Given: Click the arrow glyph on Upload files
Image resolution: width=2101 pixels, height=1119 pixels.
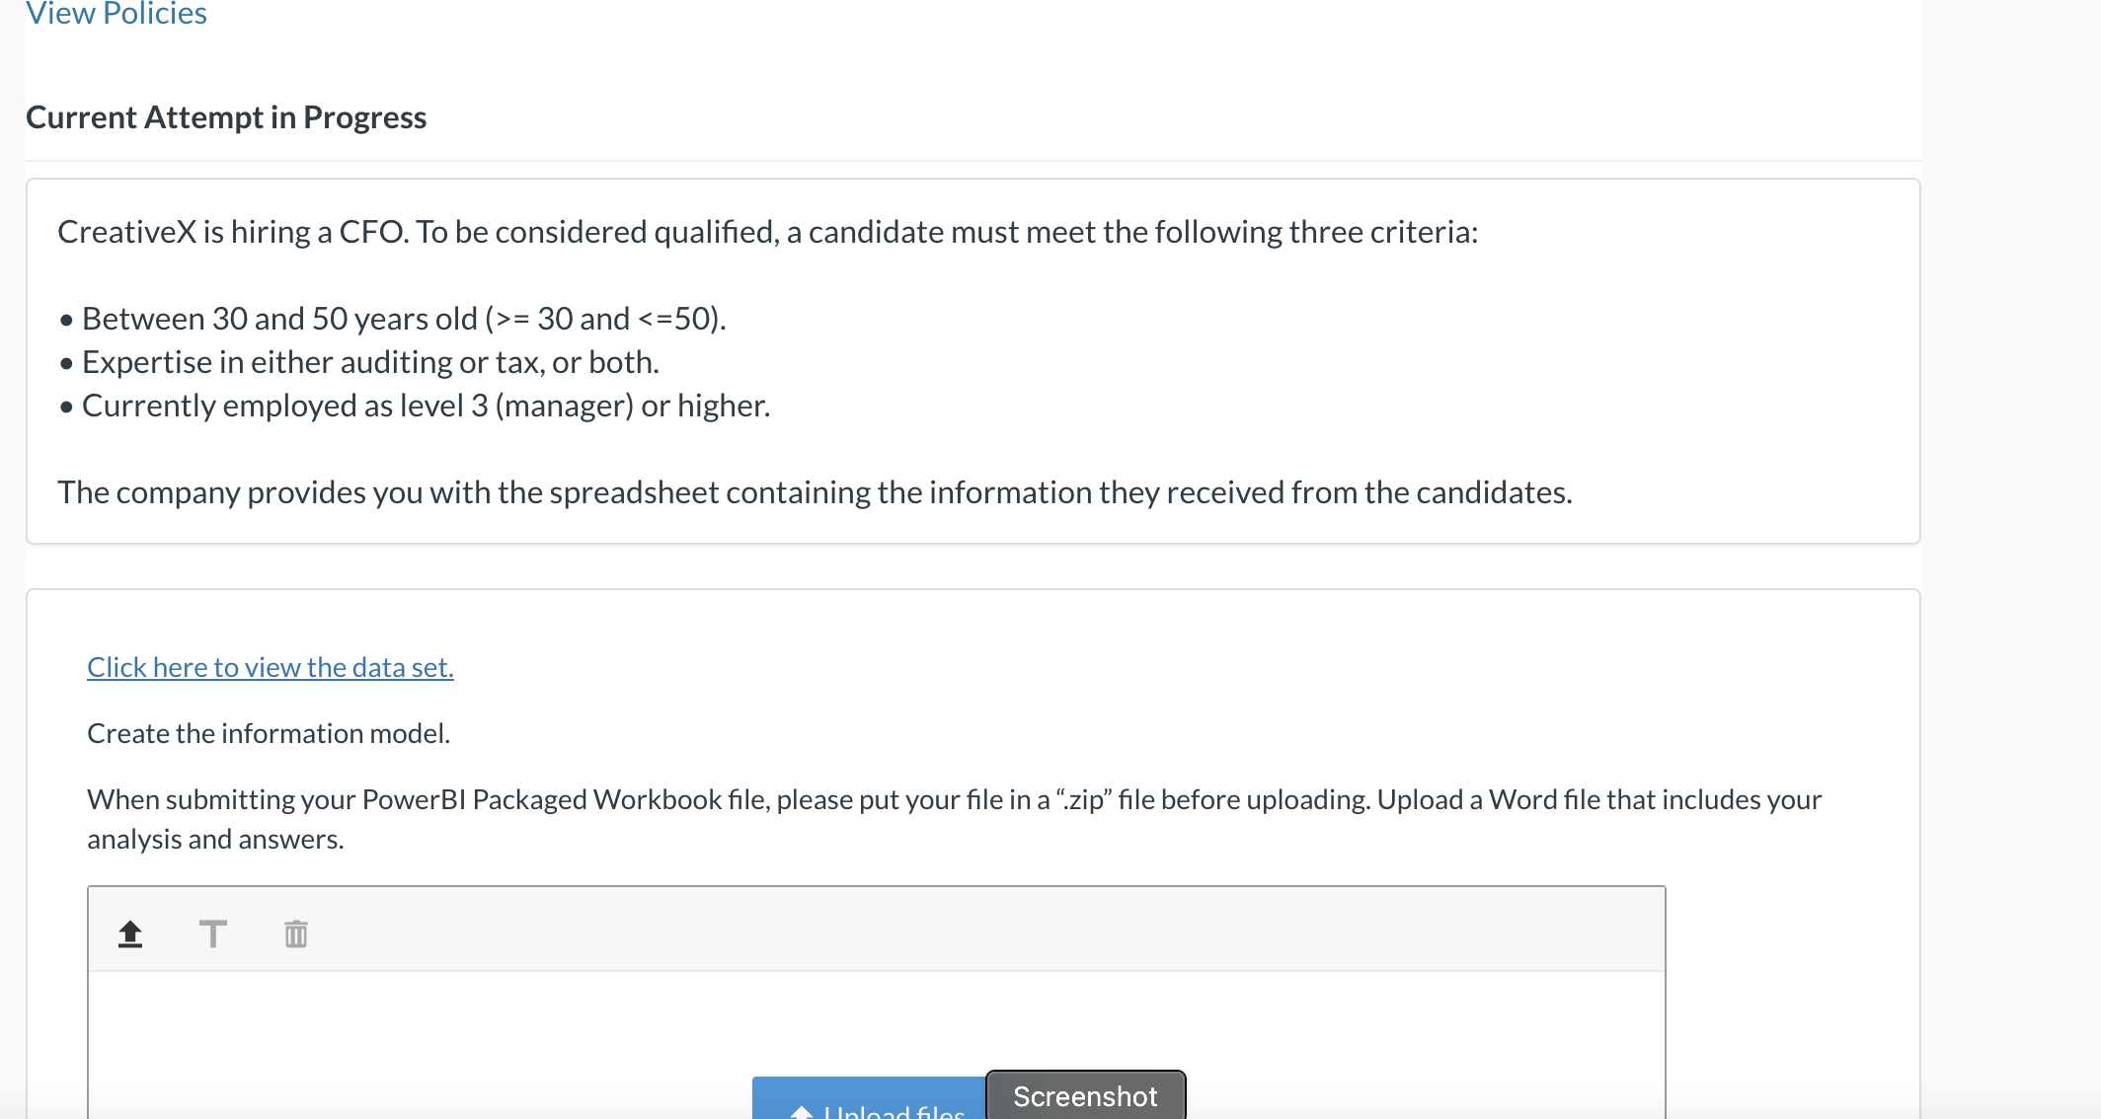Looking at the screenshot, I should [x=802, y=1111].
